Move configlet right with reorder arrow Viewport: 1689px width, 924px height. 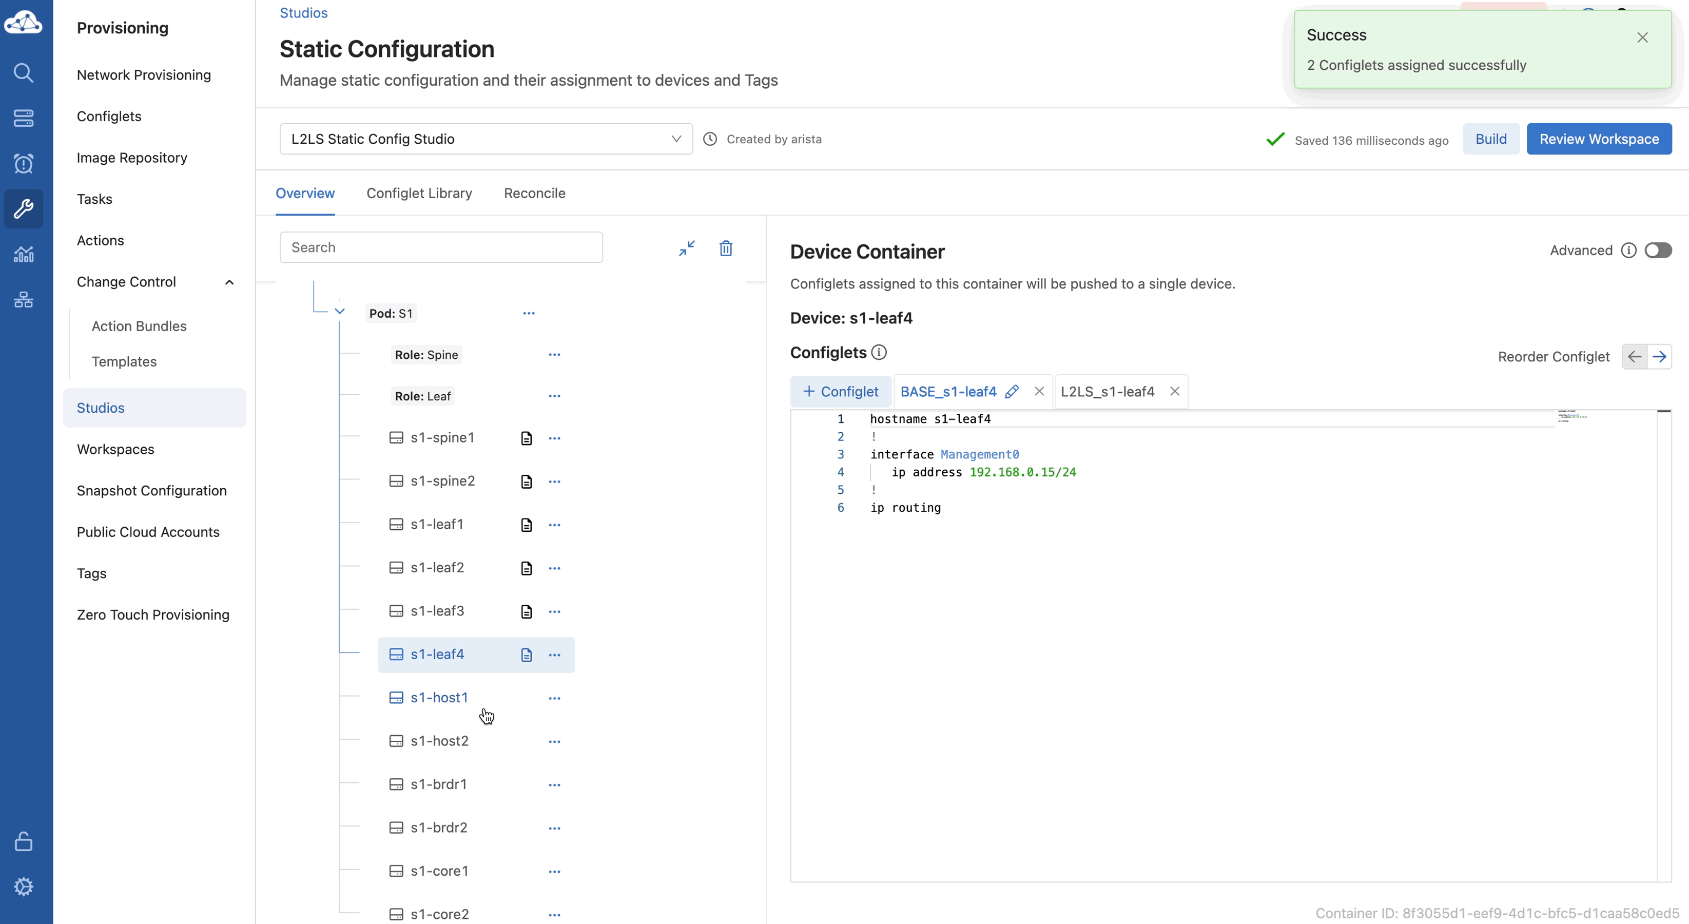tap(1659, 357)
